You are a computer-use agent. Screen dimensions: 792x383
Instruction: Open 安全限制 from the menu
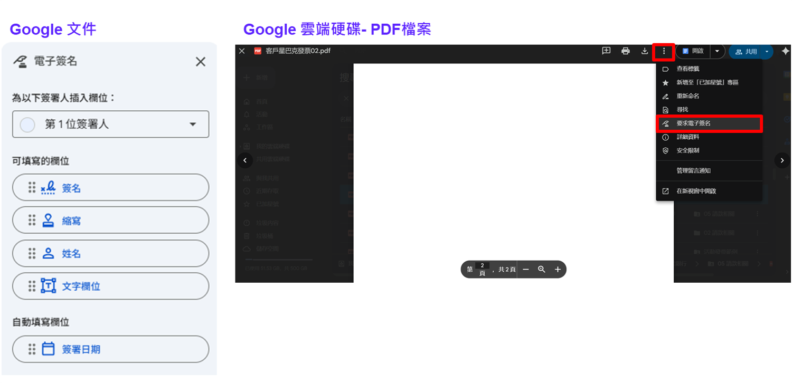[709, 151]
